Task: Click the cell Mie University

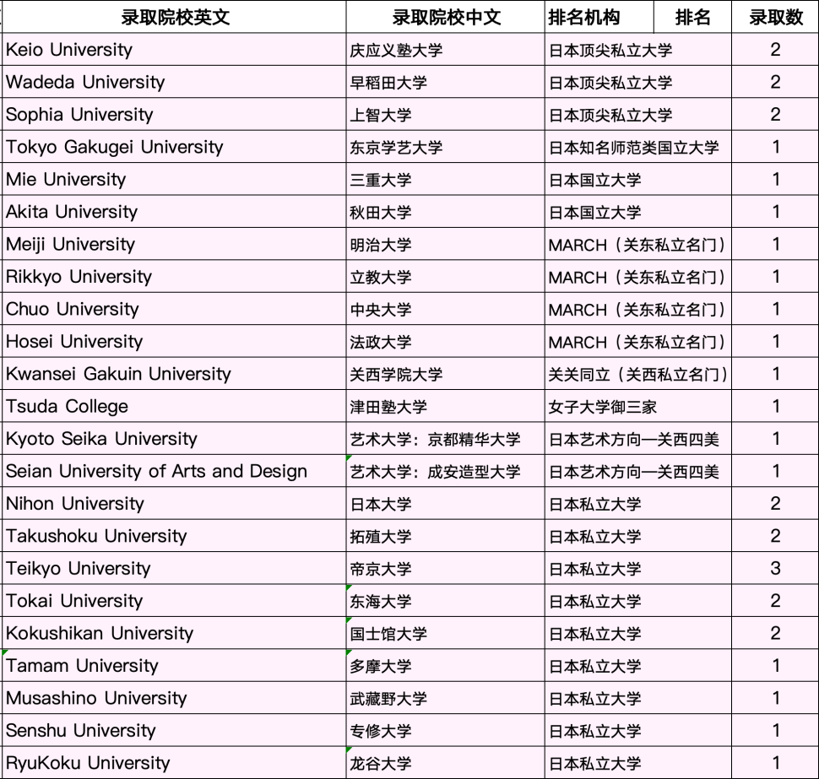Action: (174, 179)
